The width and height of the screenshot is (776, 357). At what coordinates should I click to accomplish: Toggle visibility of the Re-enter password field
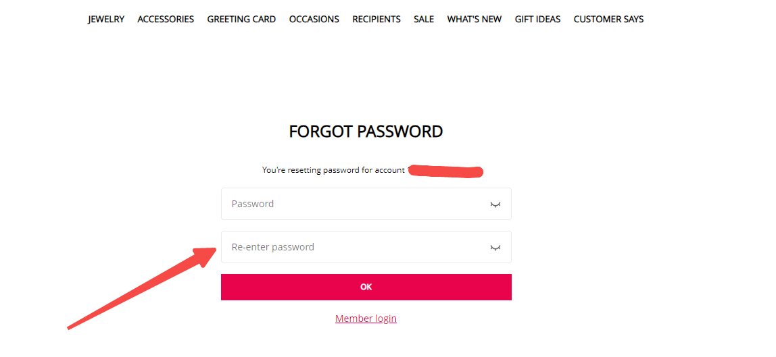pos(495,248)
